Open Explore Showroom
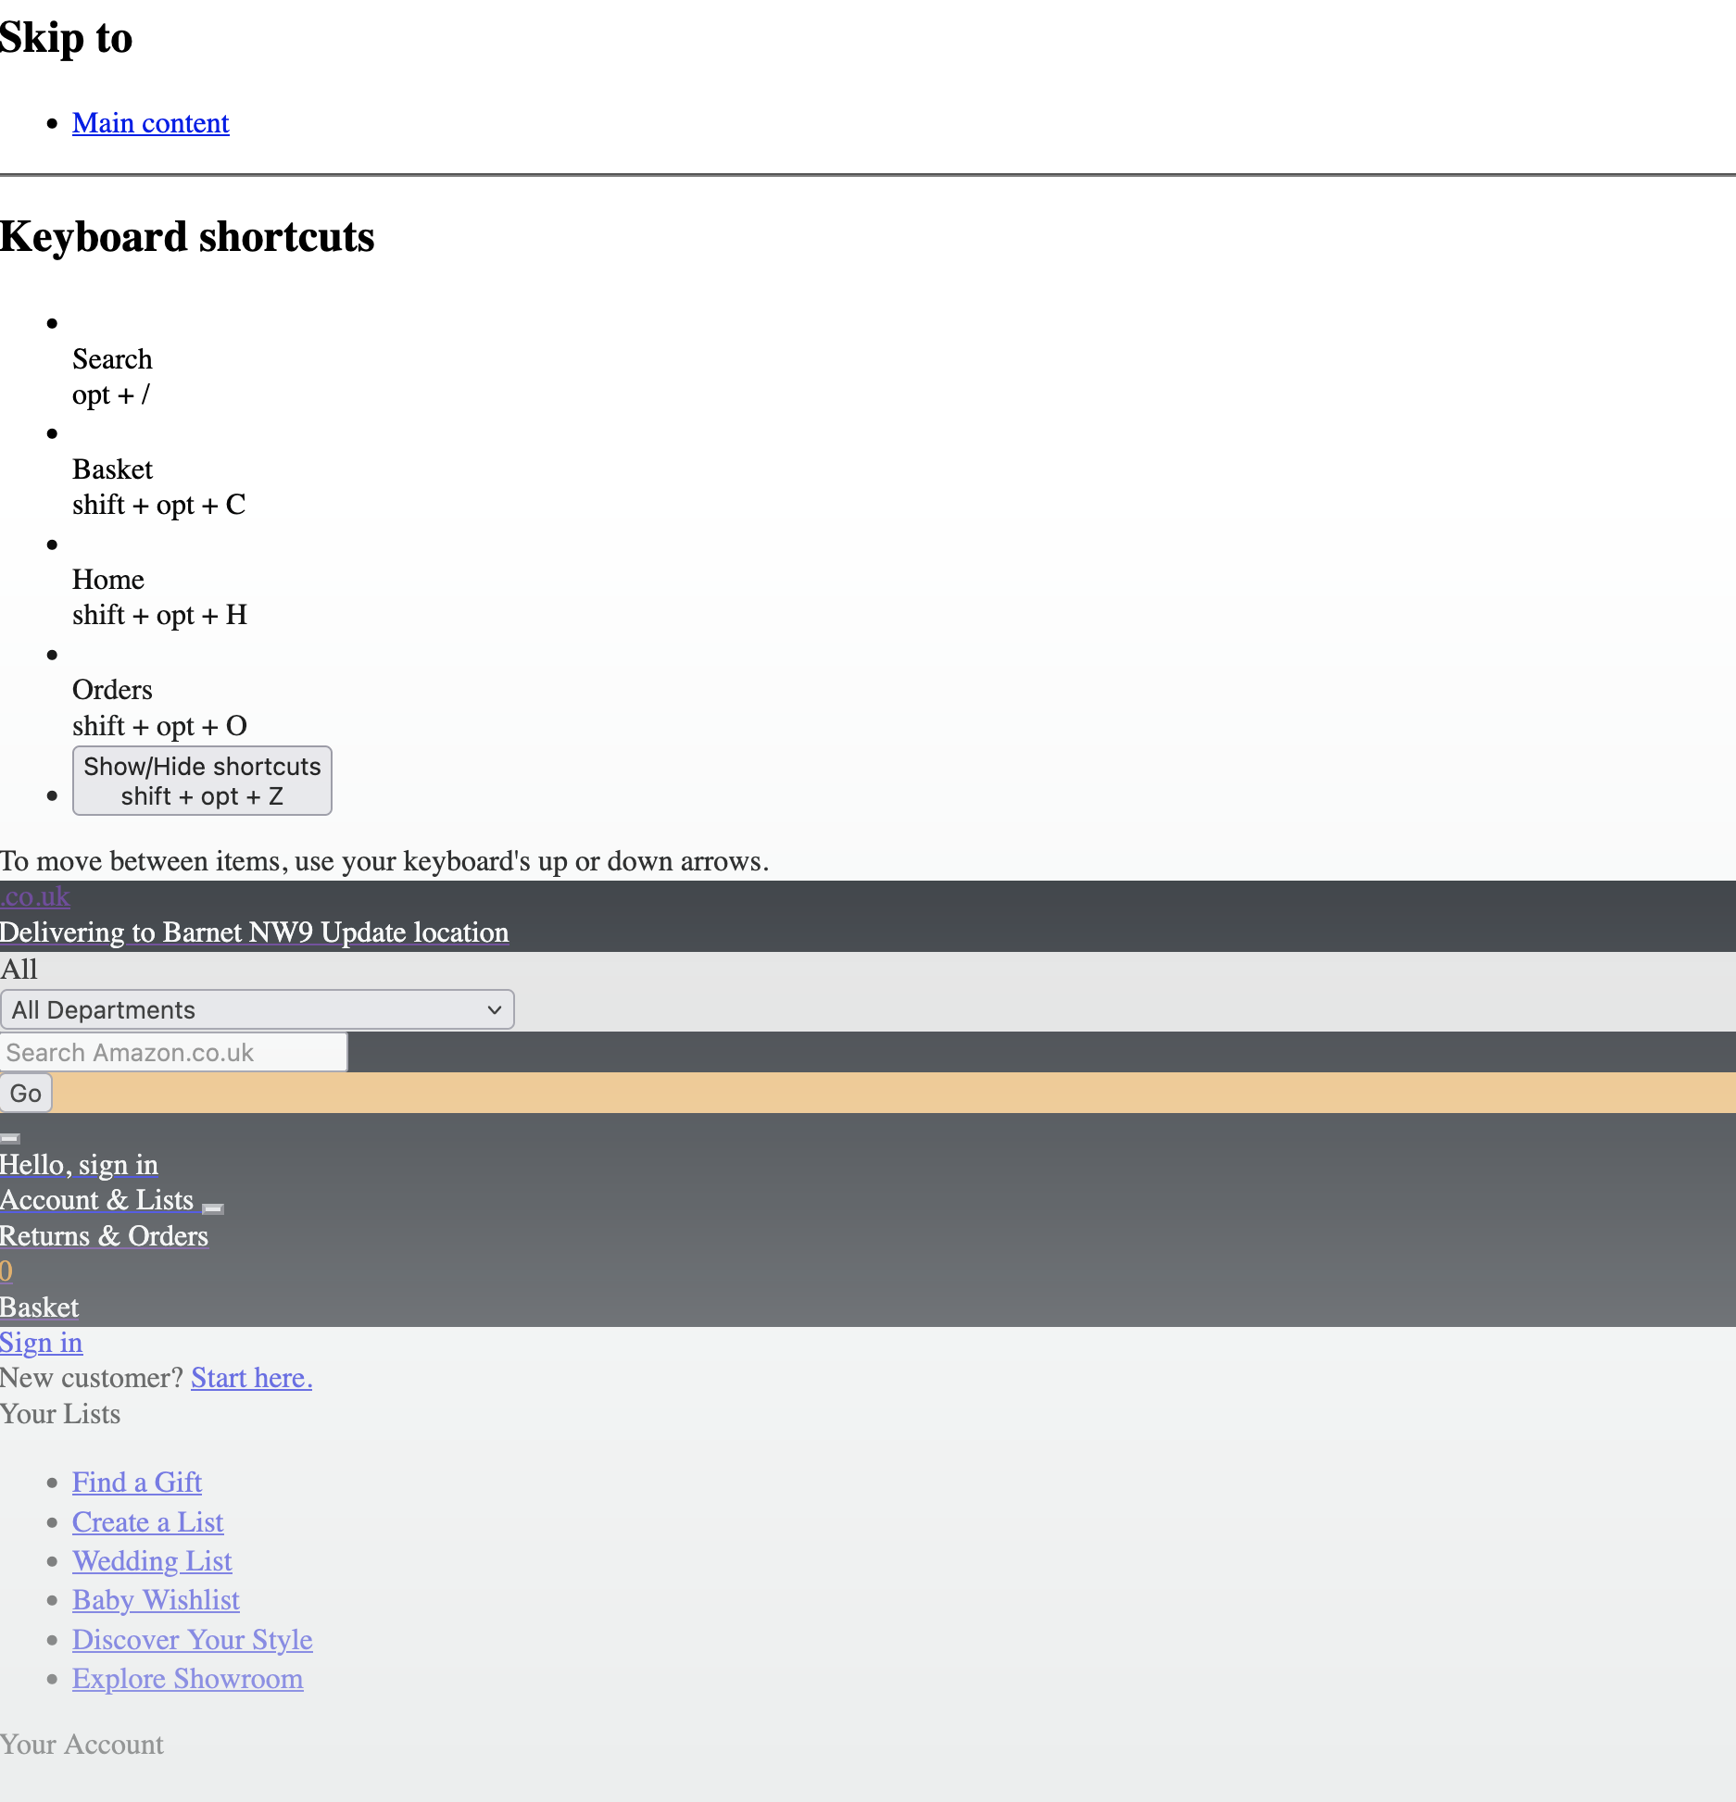 (x=188, y=1679)
